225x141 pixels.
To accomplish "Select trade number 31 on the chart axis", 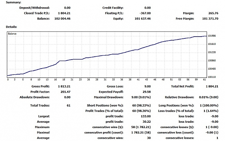I will [x=105, y=80].
